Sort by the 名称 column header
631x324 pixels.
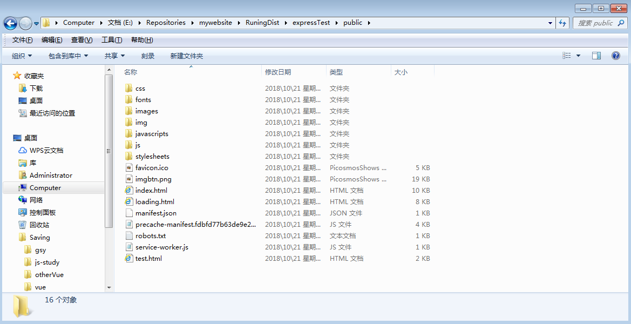(131, 72)
